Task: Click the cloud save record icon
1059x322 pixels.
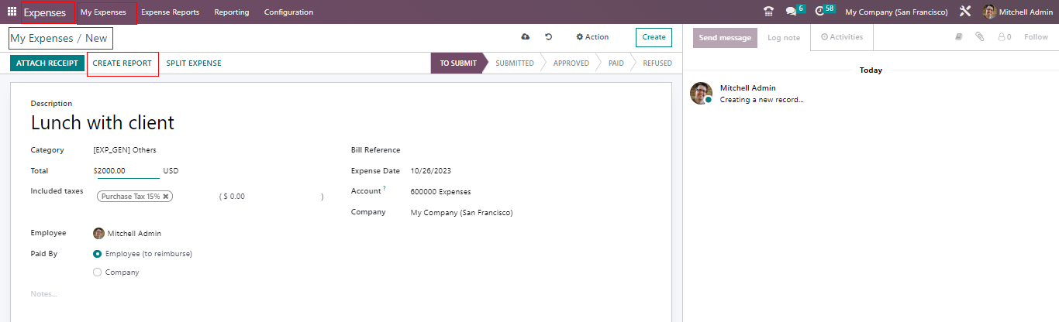Action: tap(526, 37)
